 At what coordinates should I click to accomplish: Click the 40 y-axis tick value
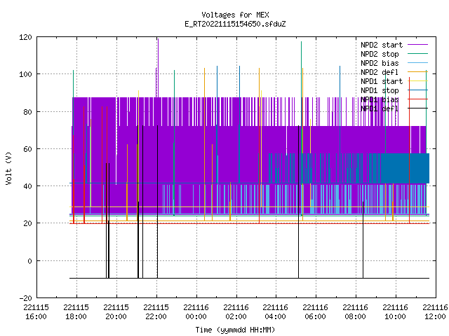[x=27, y=186]
